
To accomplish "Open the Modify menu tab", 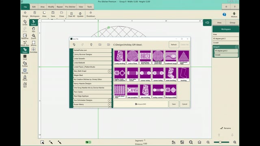I will [x=51, y=7].
